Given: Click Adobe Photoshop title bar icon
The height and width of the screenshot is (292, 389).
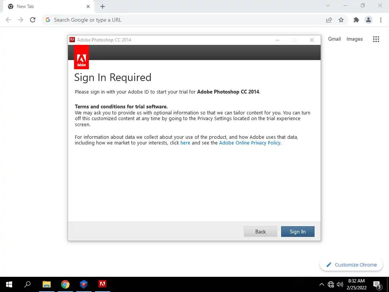Looking at the screenshot, I should click(72, 40).
